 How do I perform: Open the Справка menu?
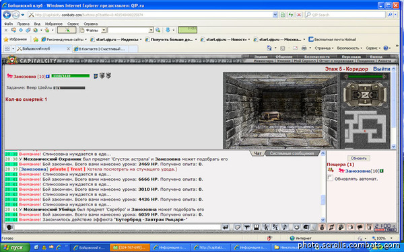point(90,24)
